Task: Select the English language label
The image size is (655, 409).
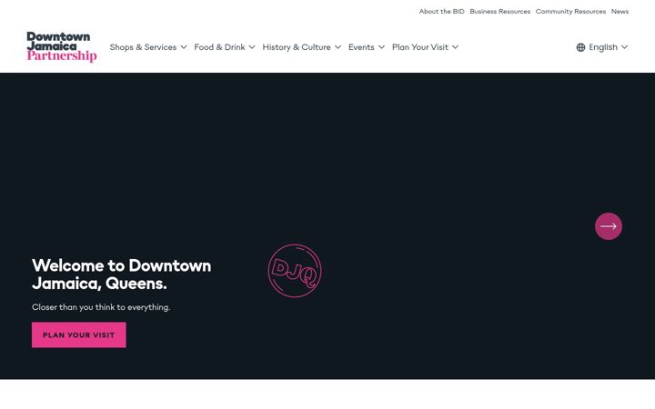Action: (603, 47)
